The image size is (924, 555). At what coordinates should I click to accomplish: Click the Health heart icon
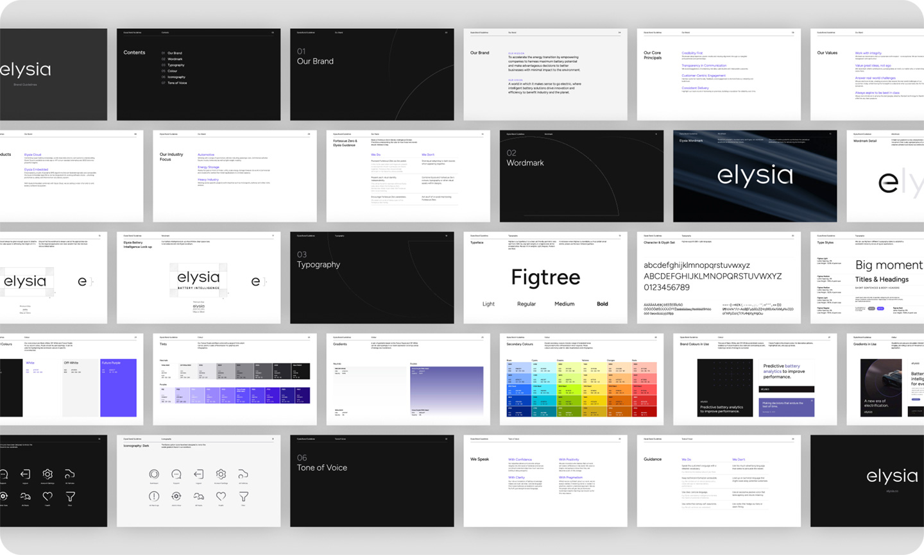221,496
